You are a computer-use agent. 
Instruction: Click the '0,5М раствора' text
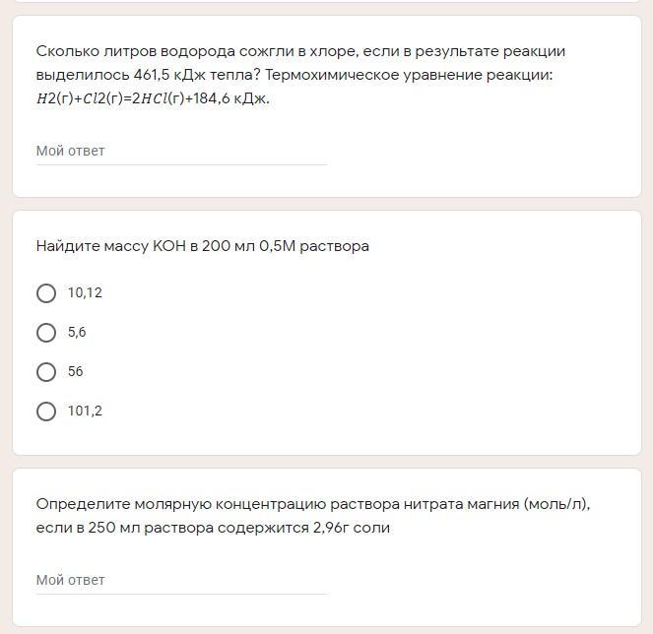point(314,246)
